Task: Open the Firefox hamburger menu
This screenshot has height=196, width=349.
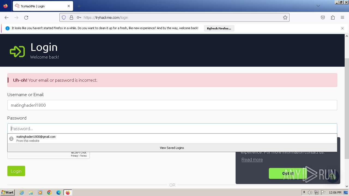Action: tap(342, 17)
